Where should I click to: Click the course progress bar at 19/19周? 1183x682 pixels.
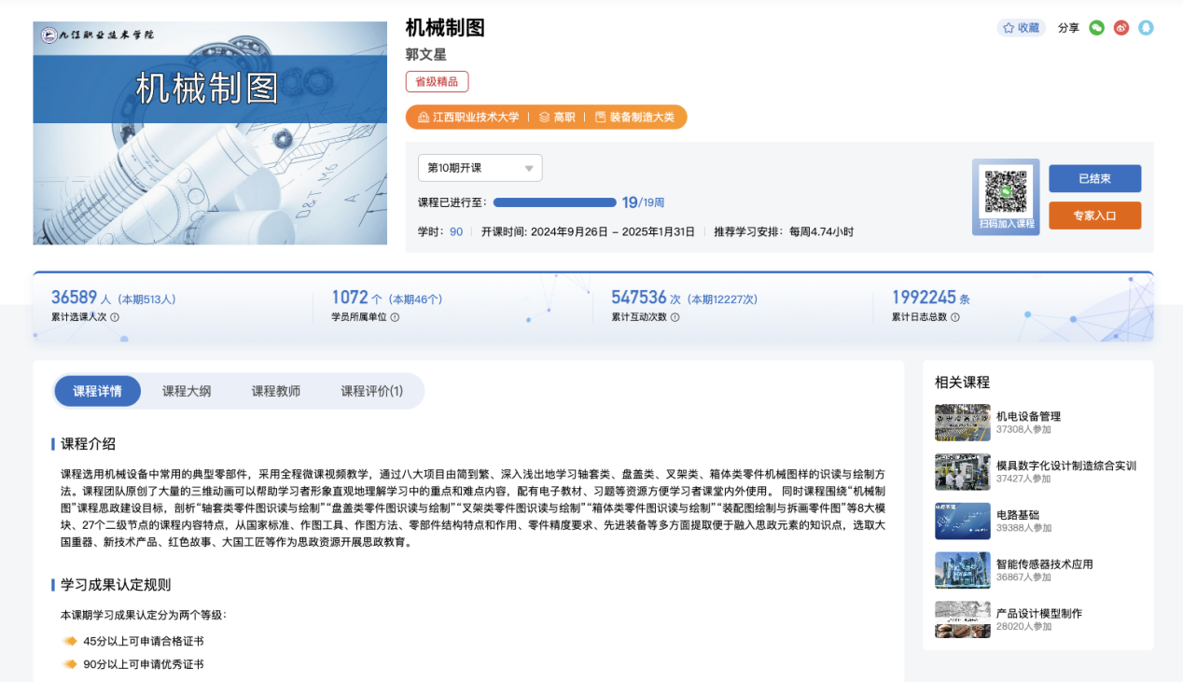click(x=554, y=202)
